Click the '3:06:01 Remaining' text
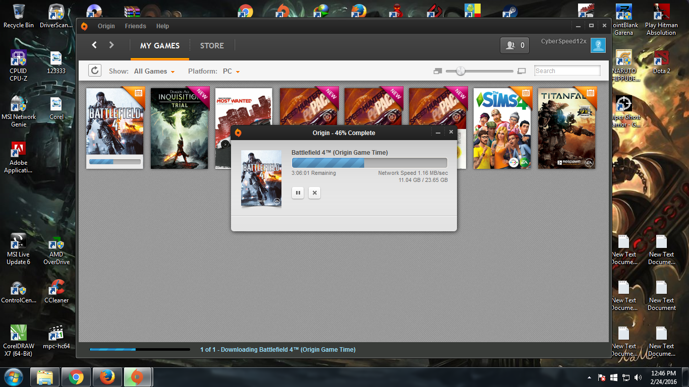Screen dimensions: 689x387 (314, 173)
